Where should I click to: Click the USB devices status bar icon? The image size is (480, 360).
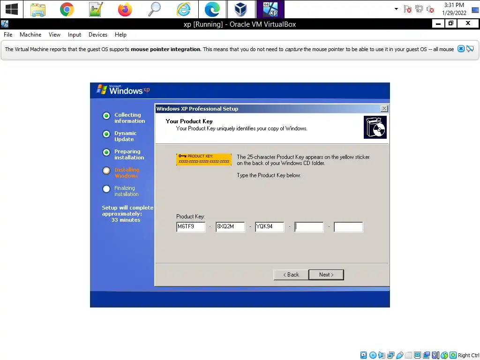(x=400, y=355)
